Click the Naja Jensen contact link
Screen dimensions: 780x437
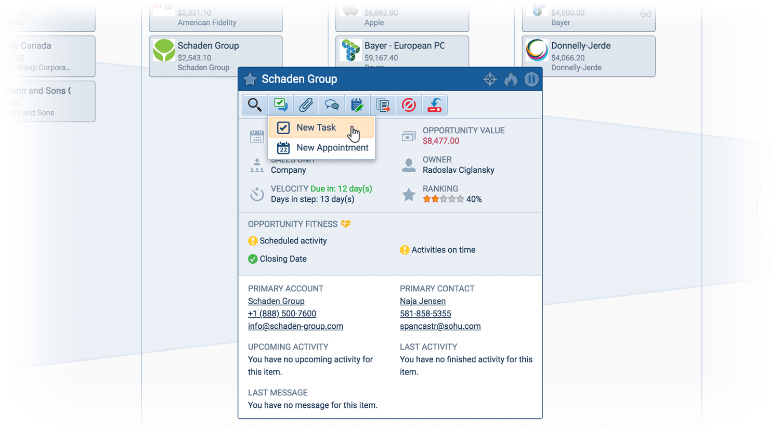(422, 301)
